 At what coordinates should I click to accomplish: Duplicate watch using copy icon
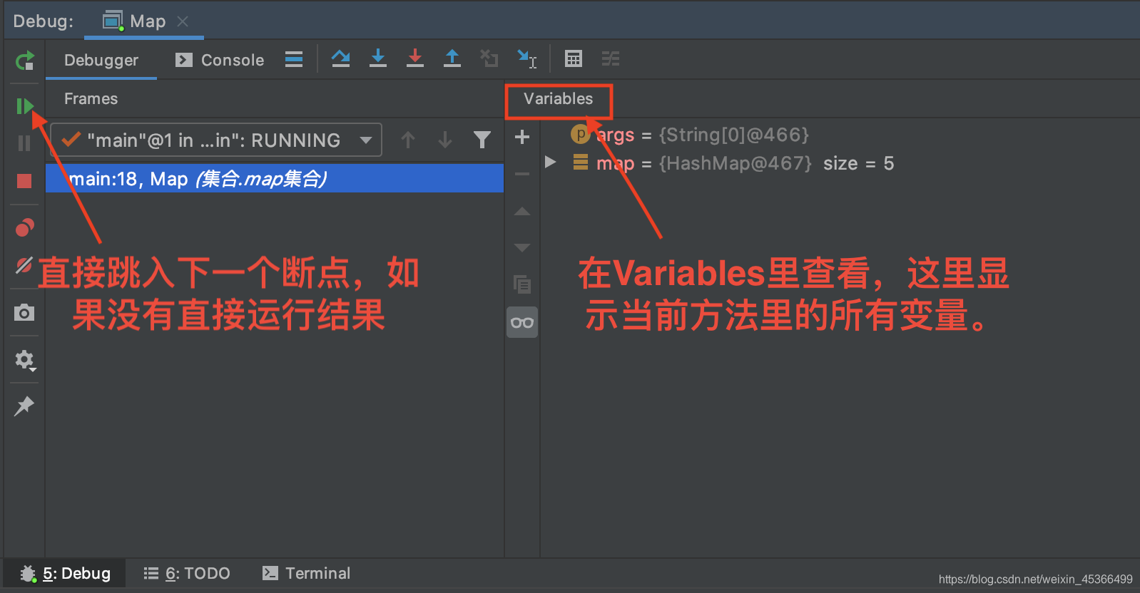coord(522,285)
